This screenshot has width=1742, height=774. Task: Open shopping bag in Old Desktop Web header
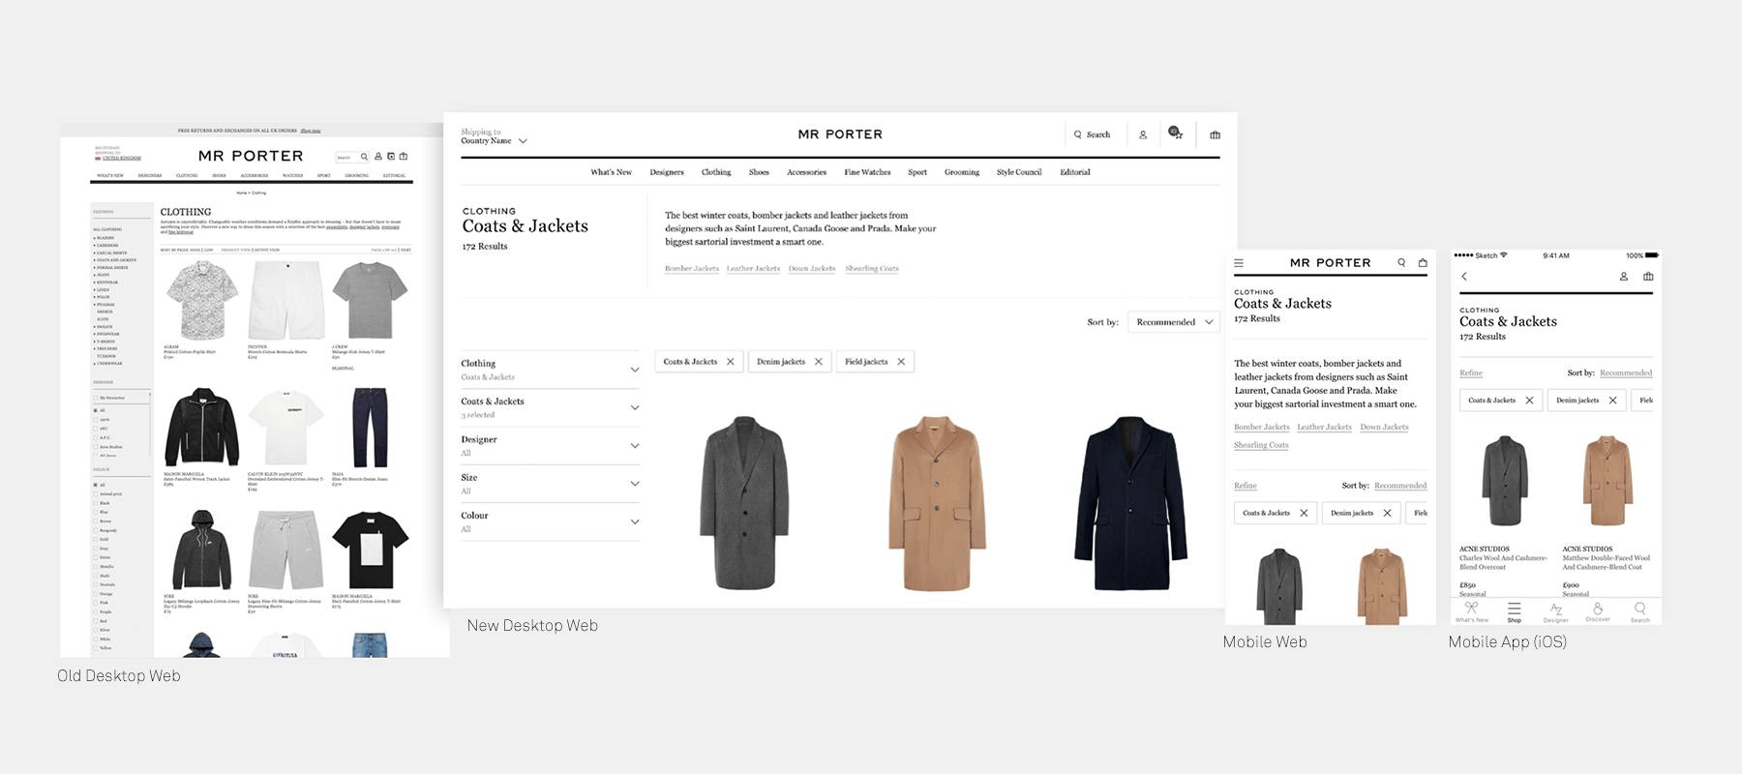[x=404, y=156]
